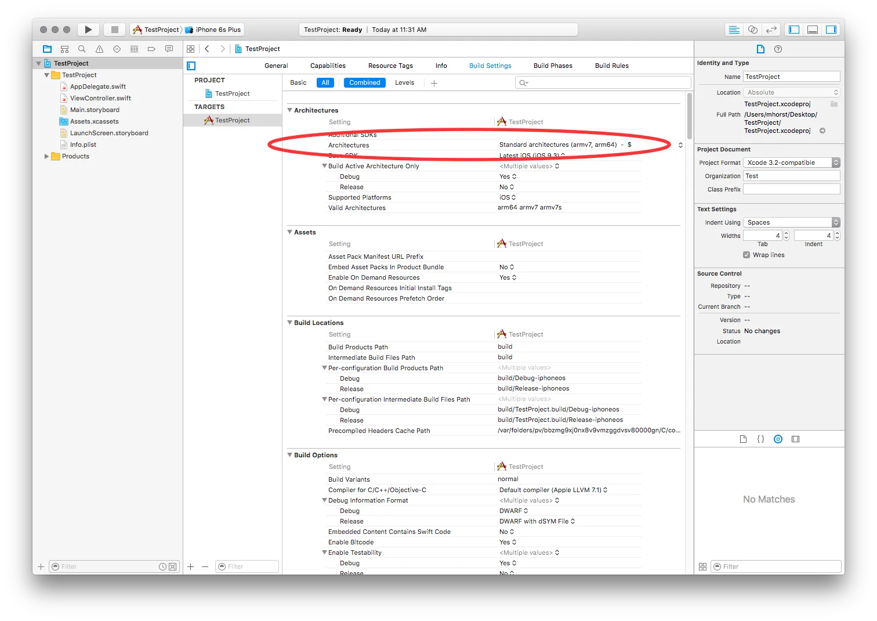The height and width of the screenshot is (621, 877).
Task: Expand the Products folder
Action: pos(47,157)
